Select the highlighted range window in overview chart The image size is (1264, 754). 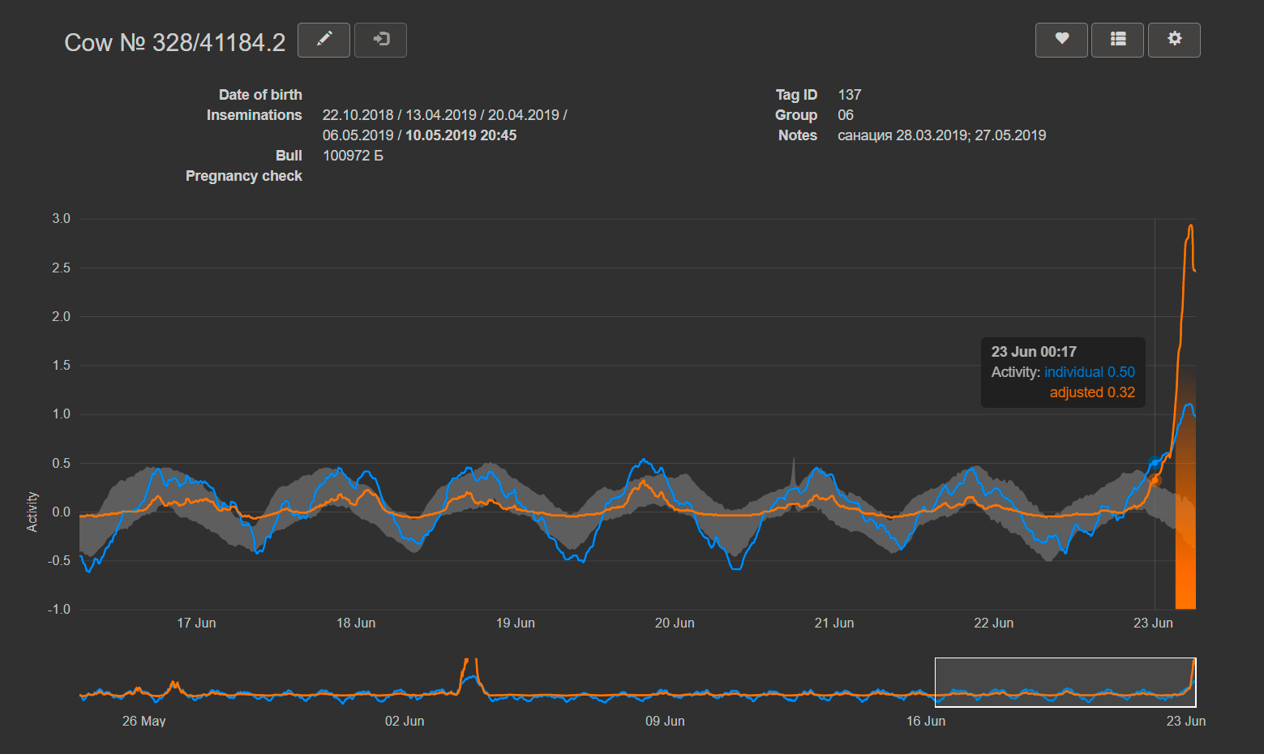(1065, 682)
